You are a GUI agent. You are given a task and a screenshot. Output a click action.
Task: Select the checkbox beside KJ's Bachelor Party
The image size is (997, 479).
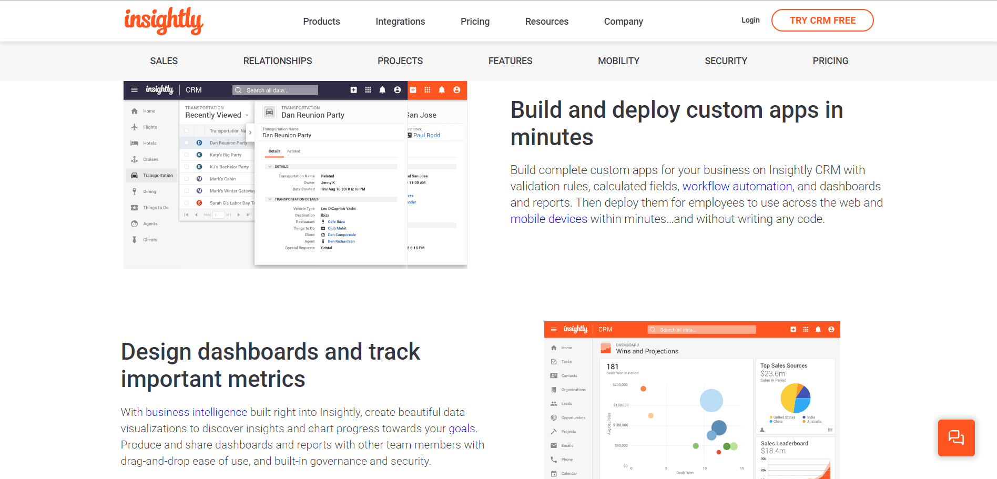tap(187, 167)
